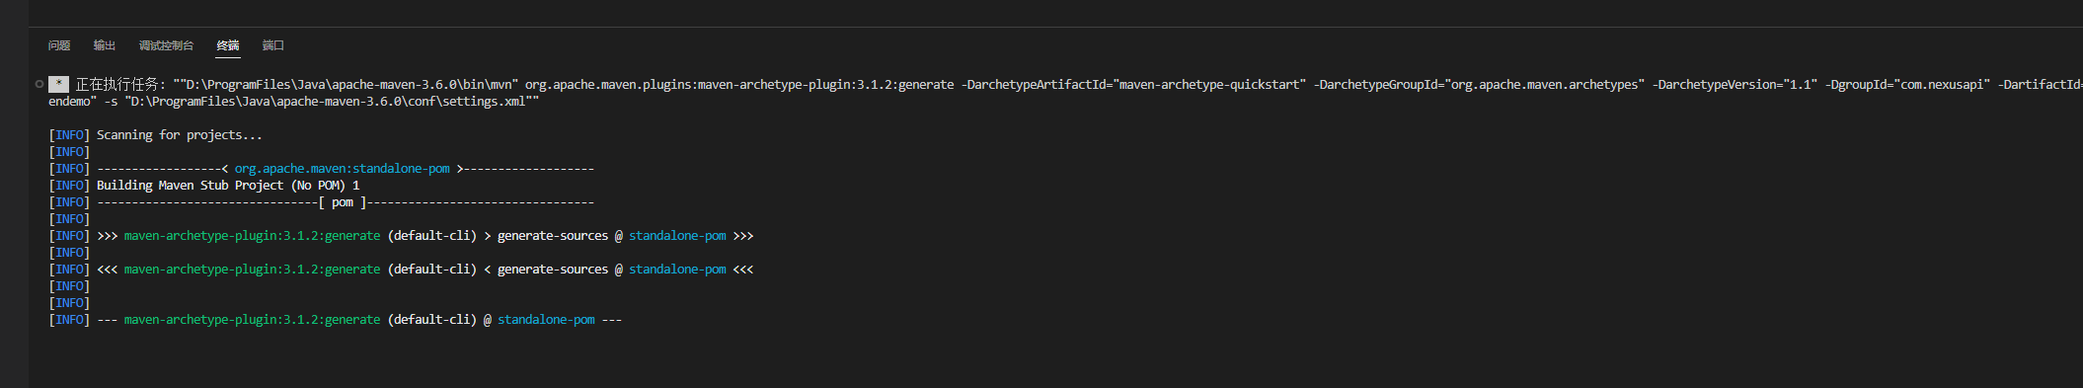Click the 'Scanning for projects...' output line
Image resolution: width=2083 pixels, height=388 pixels.
(x=180, y=135)
